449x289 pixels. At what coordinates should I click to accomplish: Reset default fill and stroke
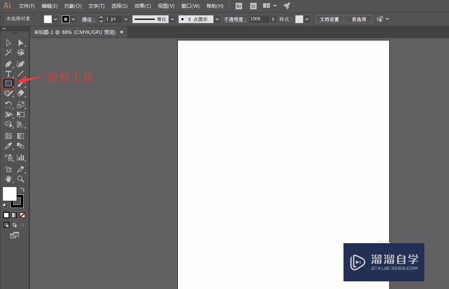pyautogui.click(x=4, y=205)
